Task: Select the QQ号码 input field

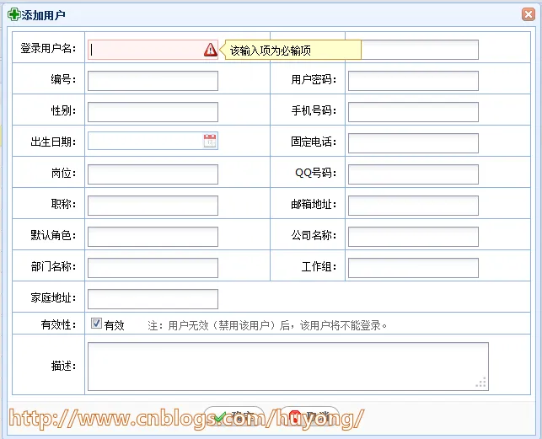Action: [413, 174]
